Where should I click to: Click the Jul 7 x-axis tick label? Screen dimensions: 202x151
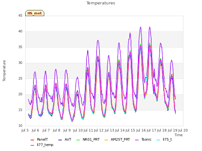click(46, 130)
